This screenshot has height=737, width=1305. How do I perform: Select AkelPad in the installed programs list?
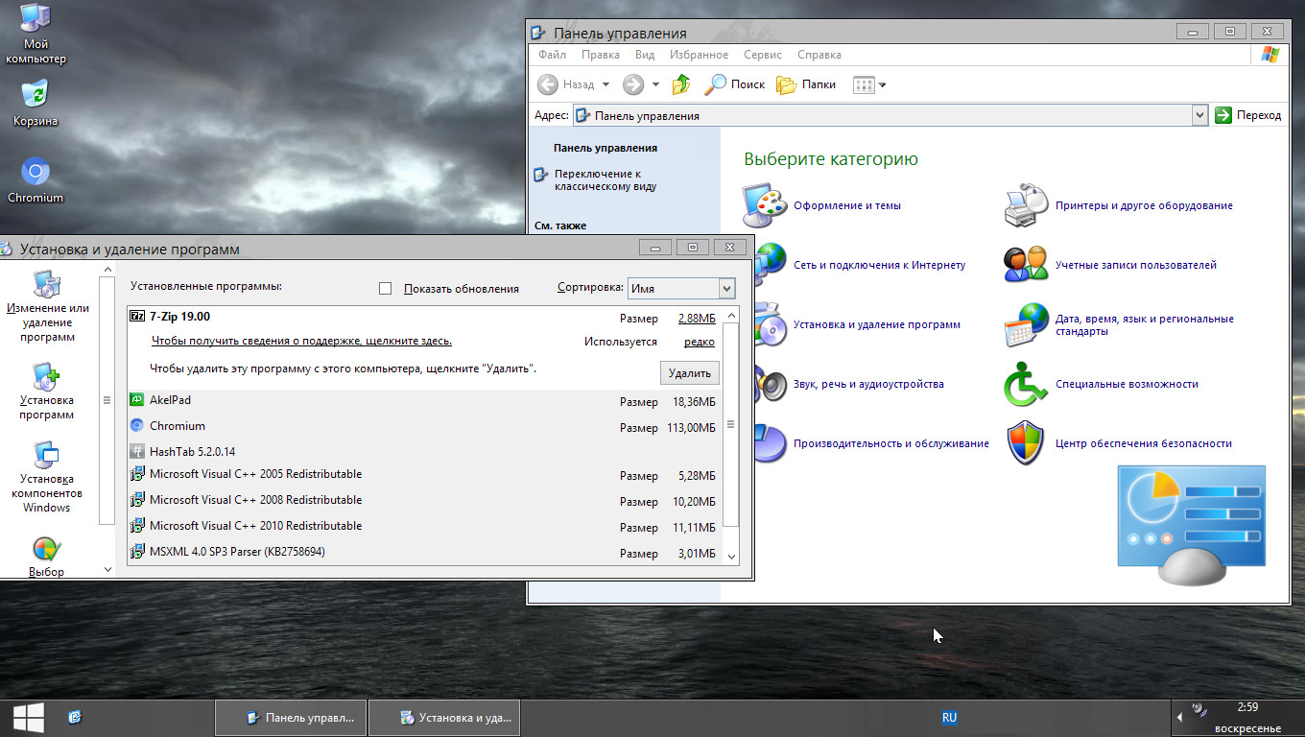click(171, 400)
